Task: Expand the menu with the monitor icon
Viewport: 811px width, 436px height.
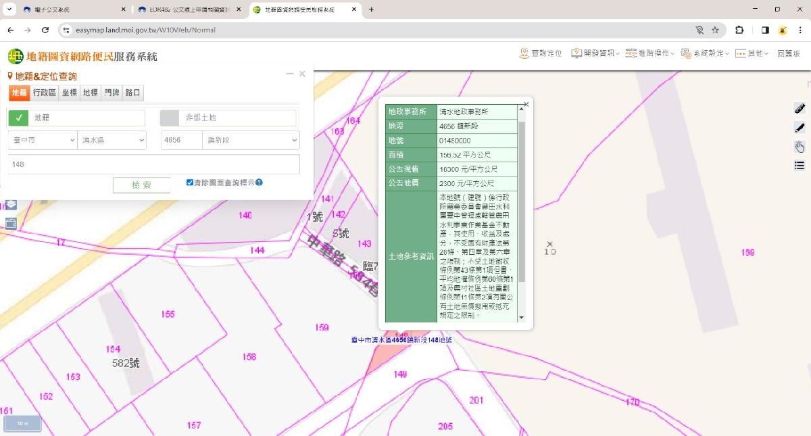Action: 595,53
